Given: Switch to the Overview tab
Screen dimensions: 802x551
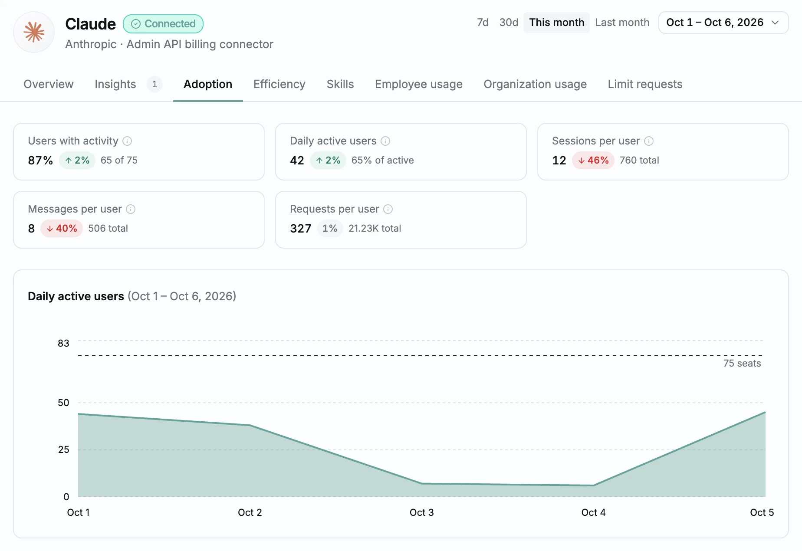Looking at the screenshot, I should click(x=49, y=84).
